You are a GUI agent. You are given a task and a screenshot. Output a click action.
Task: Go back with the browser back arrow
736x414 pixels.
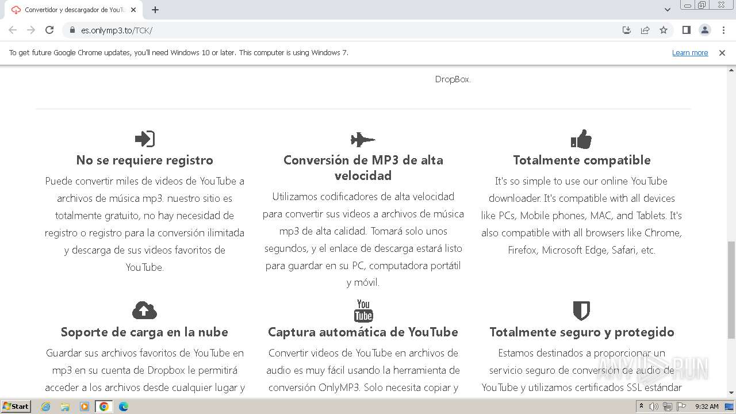coord(13,30)
